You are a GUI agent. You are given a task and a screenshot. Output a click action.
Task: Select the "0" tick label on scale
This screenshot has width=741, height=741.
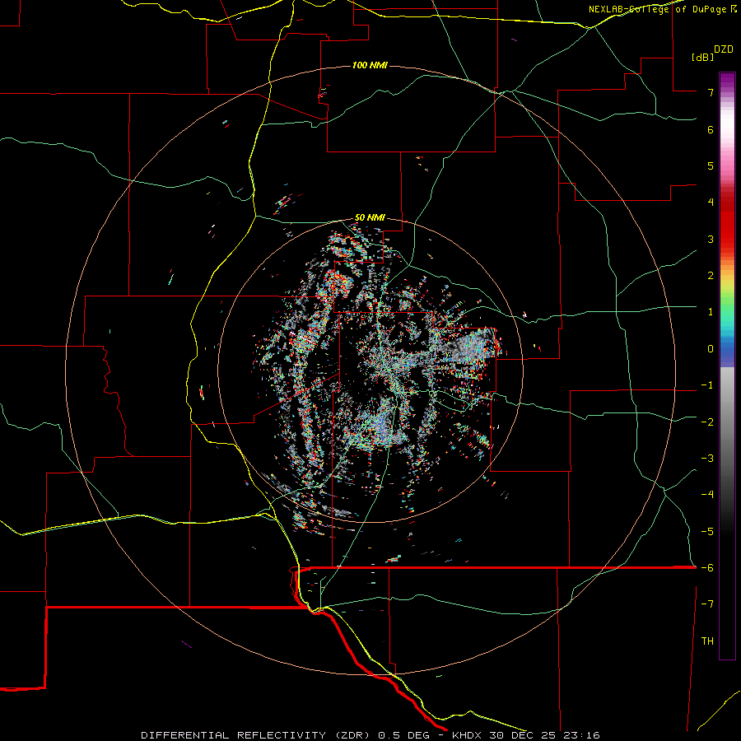[x=711, y=348]
